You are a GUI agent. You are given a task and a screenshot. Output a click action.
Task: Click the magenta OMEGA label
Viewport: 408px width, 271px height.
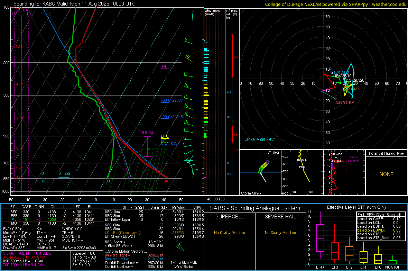point(21,10)
